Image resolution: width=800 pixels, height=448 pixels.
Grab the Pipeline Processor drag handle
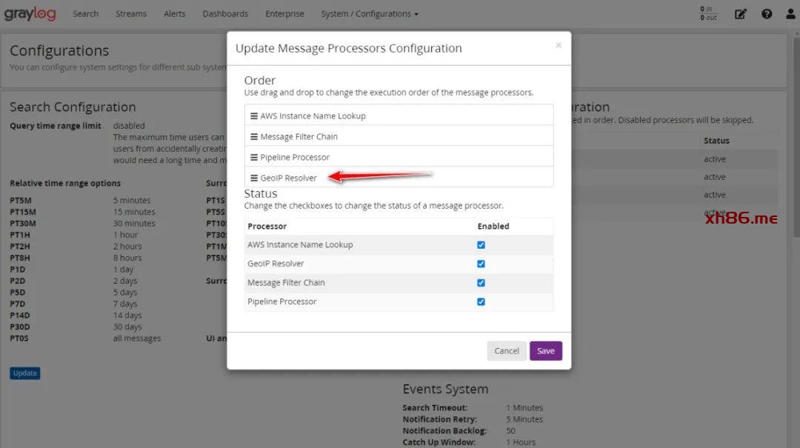(x=254, y=158)
